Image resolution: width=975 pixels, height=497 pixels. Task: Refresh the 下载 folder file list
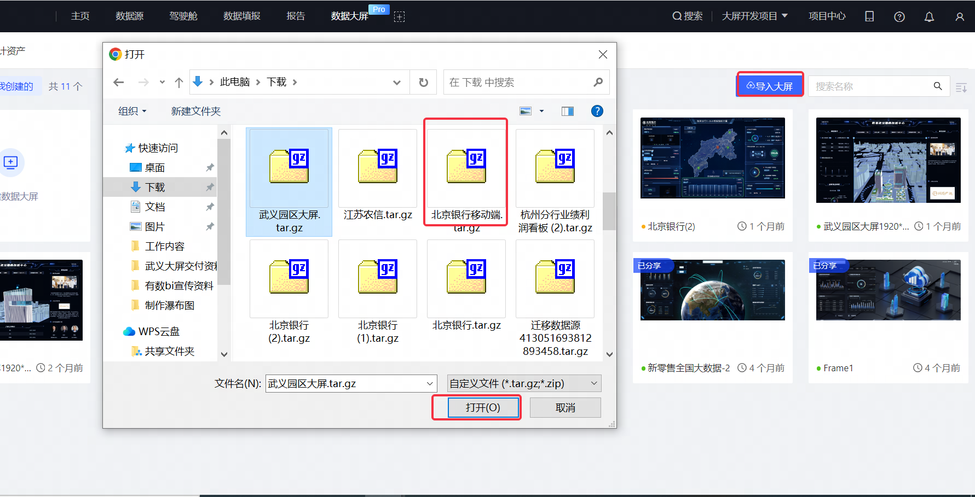[x=423, y=82]
